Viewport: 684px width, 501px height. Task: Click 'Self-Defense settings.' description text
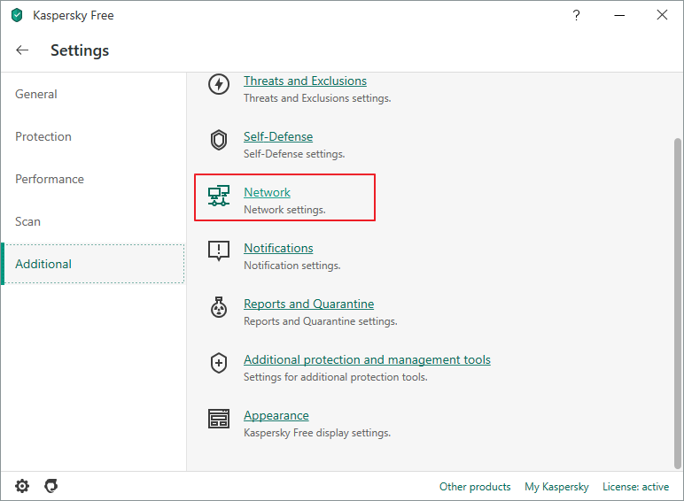coord(294,154)
